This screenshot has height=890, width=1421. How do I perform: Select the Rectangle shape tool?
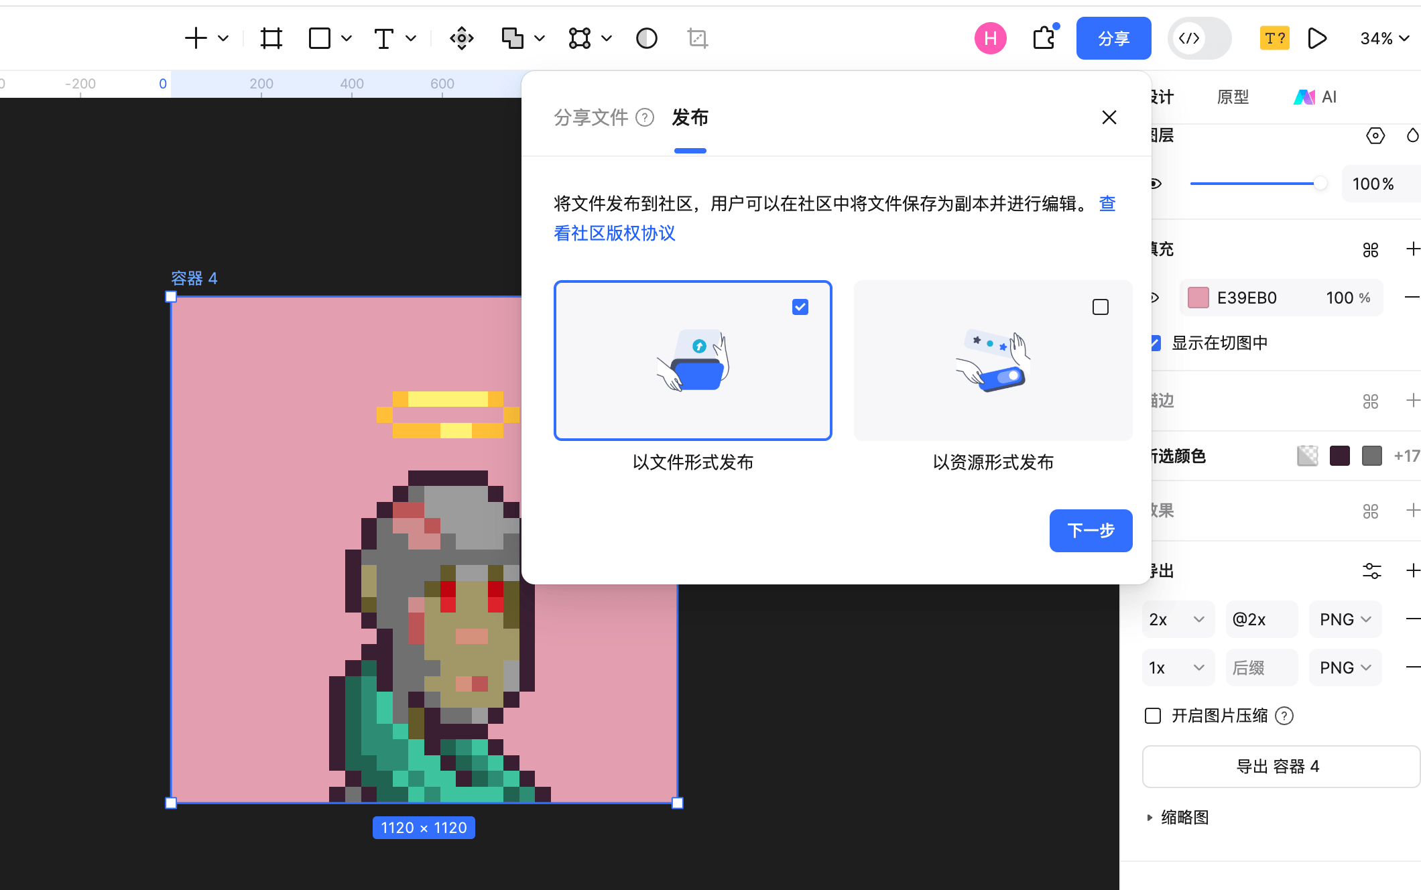(318, 38)
